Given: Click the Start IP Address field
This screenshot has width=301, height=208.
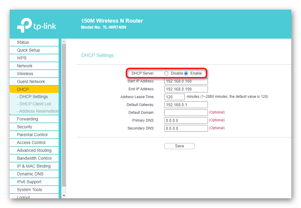Looking at the screenshot, I should pyautogui.click(x=186, y=81).
